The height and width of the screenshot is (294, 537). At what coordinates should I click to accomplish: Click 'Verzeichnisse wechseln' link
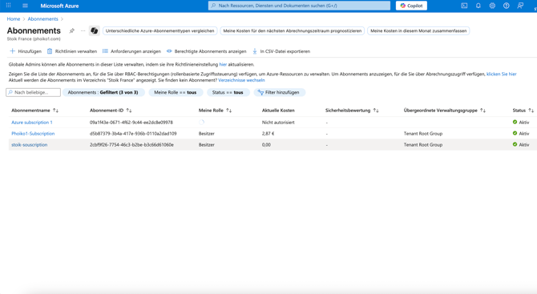click(x=241, y=80)
